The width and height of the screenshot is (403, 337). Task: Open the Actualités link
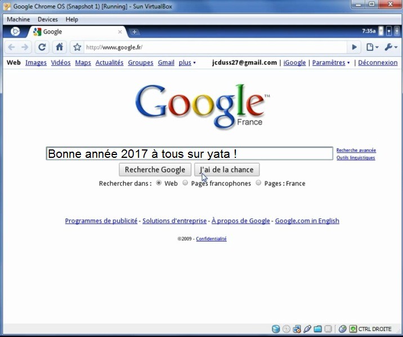[110, 62]
